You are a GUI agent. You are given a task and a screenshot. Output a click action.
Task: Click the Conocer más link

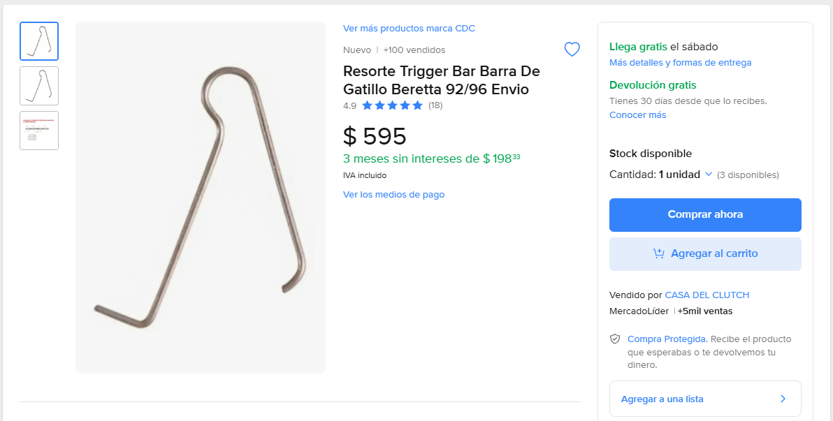637,115
